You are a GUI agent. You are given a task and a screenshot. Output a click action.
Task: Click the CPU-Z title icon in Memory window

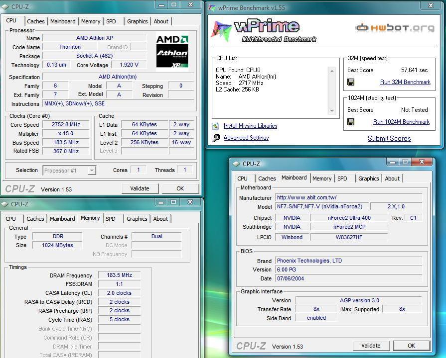point(5,204)
